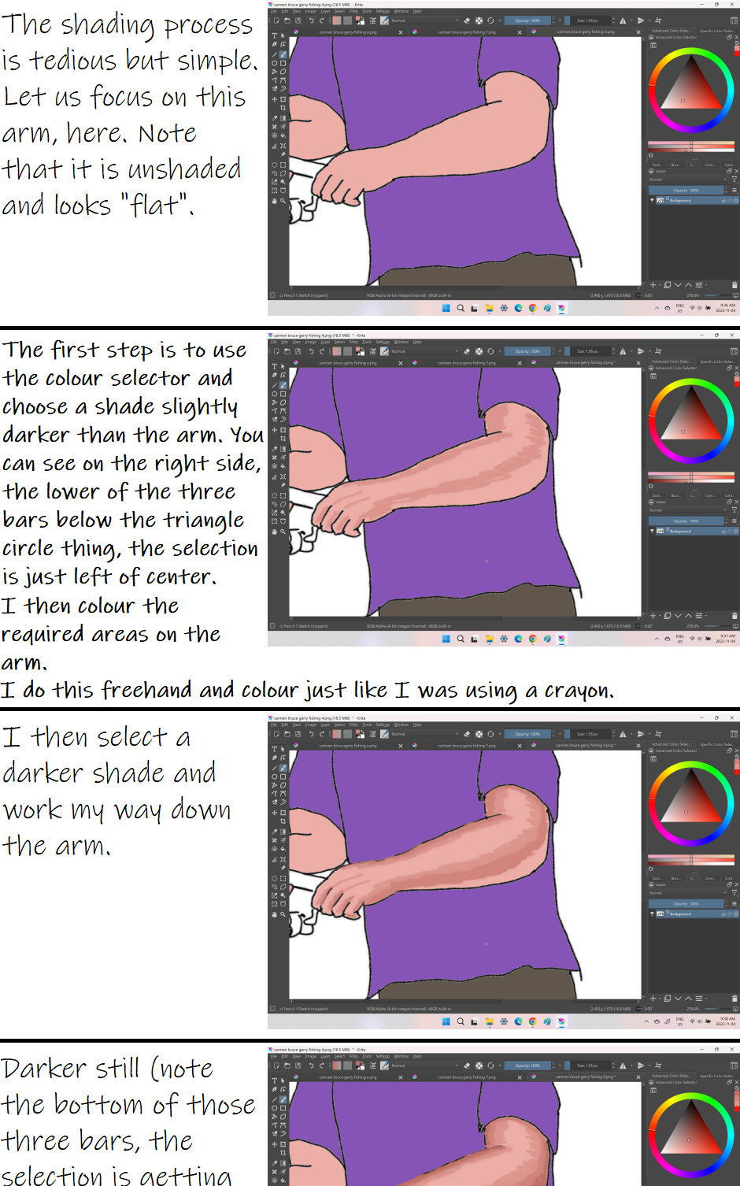
Task: Toggle Background layer lock icon in the first screenshot
Action: 723,200
